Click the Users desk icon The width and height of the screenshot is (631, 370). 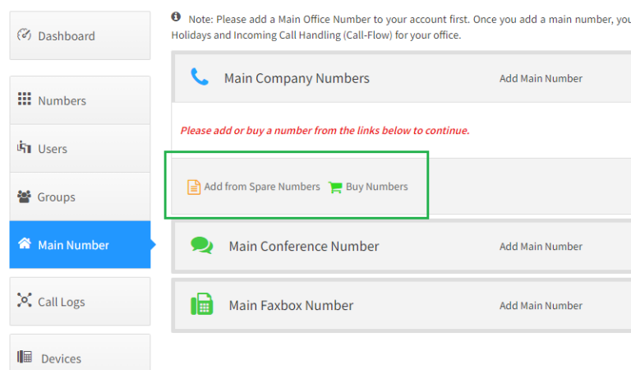tap(24, 147)
